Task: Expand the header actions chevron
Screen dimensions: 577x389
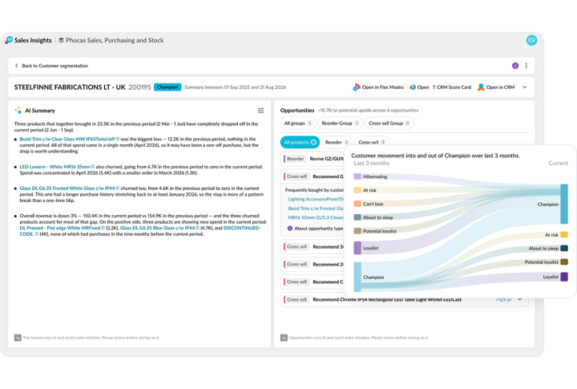Action: 525,87
